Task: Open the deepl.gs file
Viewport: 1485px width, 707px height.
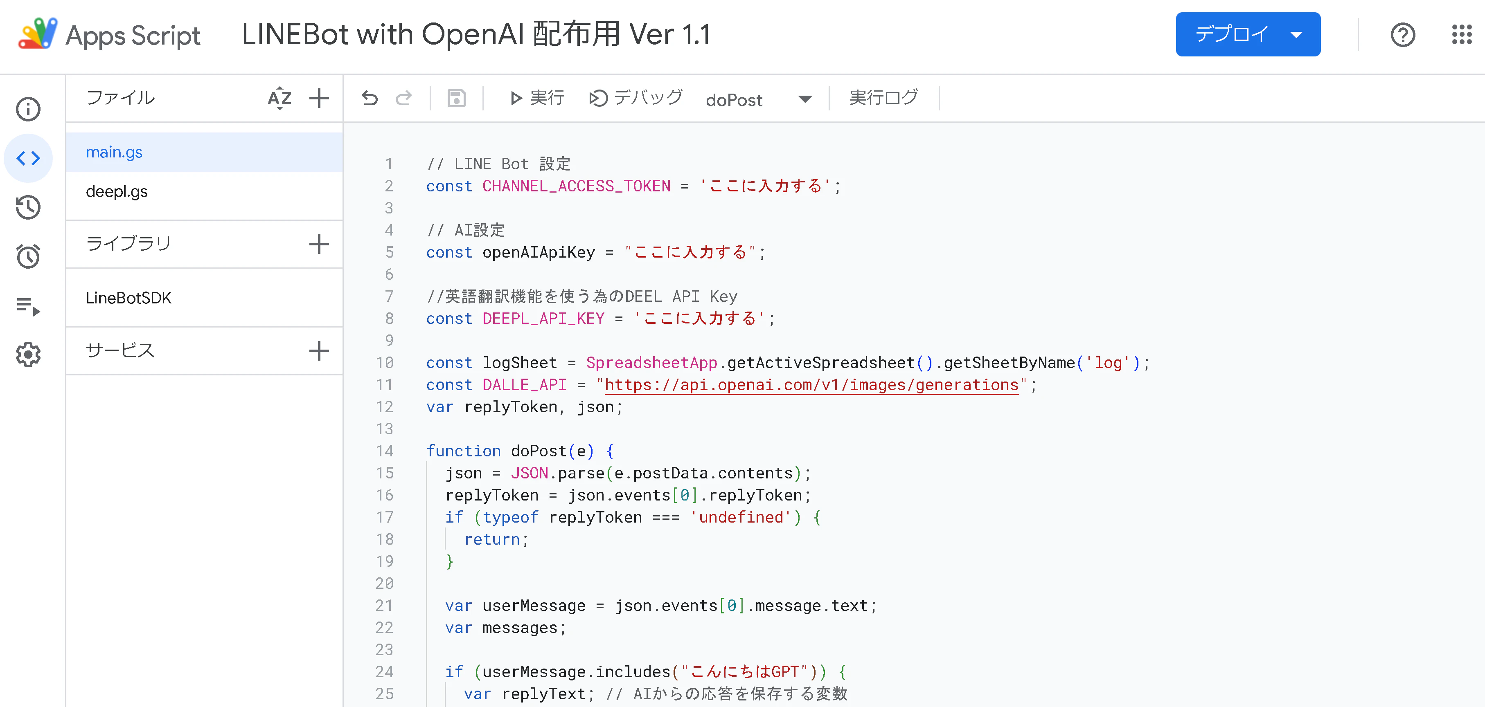Action: [204, 191]
